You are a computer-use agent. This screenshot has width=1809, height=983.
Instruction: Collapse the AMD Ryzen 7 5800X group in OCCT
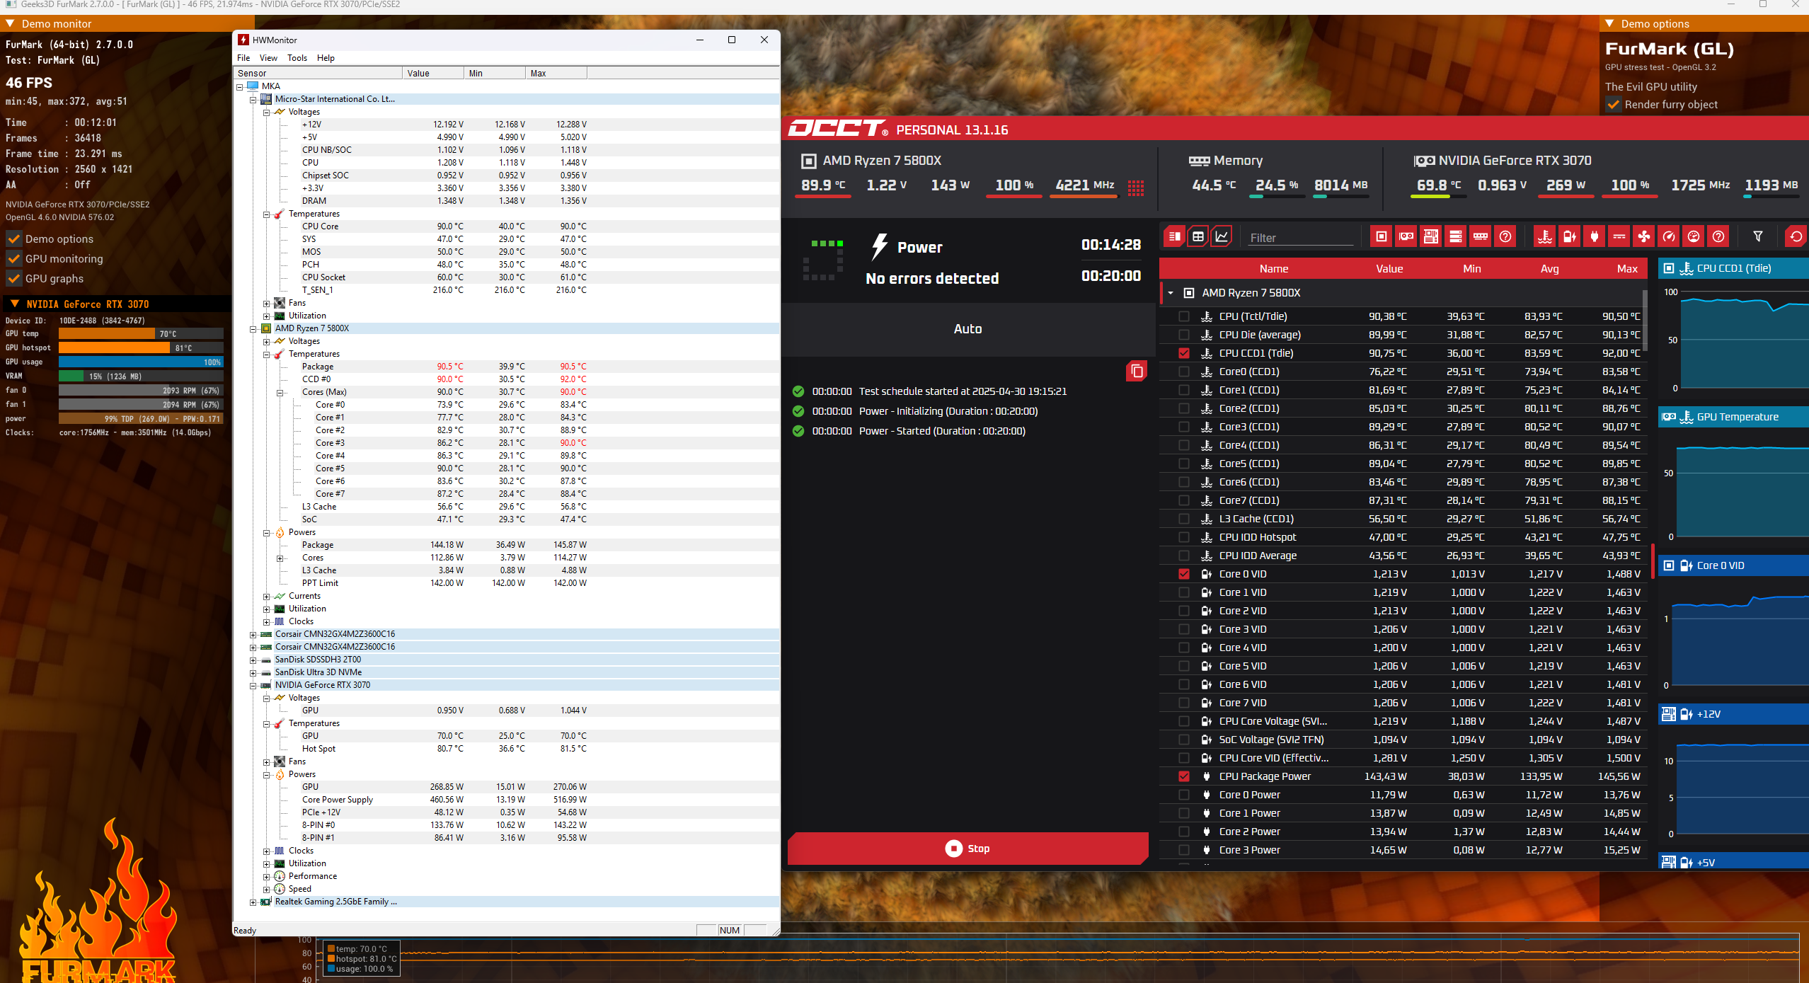tap(1171, 293)
